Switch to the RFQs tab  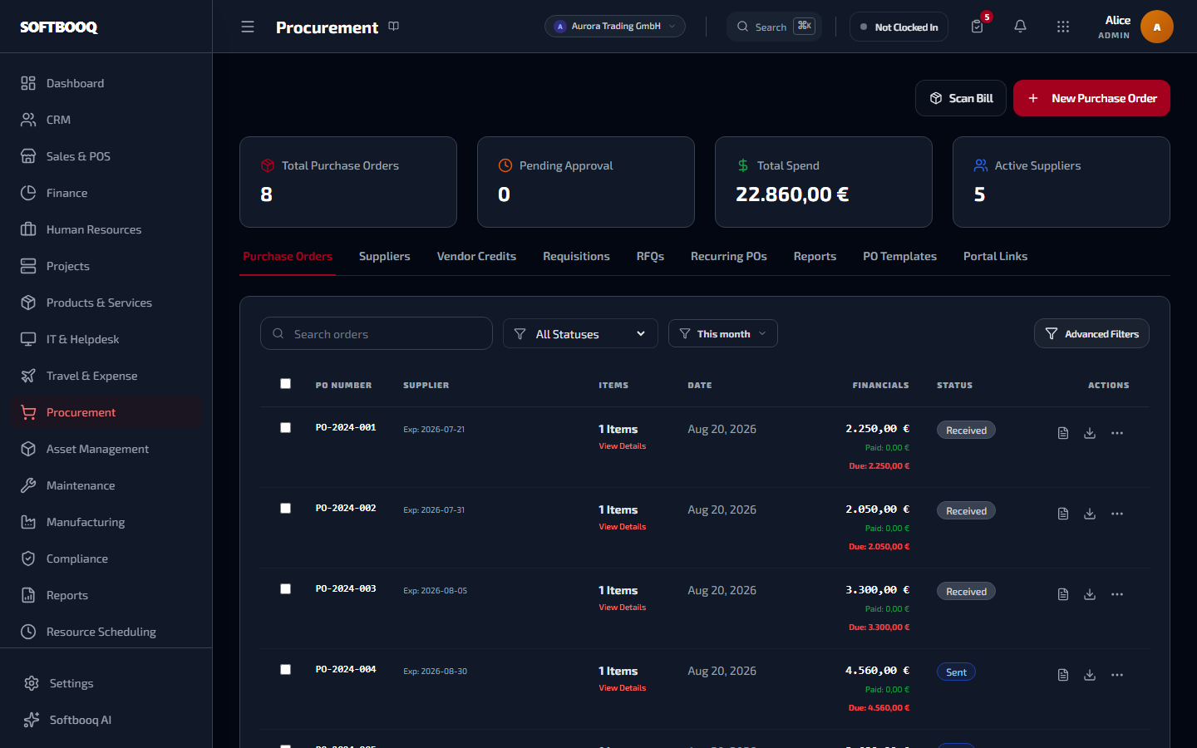pyautogui.click(x=650, y=256)
